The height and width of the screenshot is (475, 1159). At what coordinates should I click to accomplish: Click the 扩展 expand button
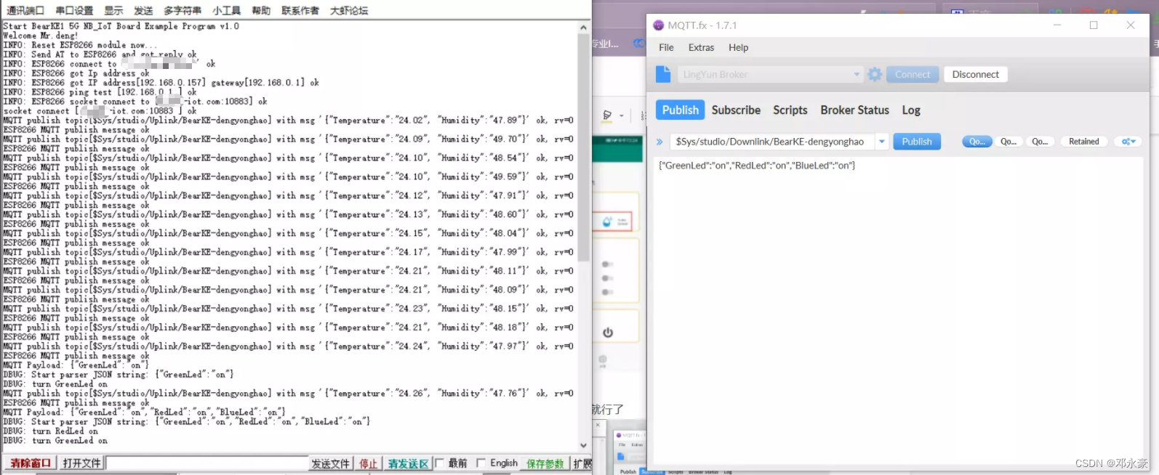coord(582,463)
